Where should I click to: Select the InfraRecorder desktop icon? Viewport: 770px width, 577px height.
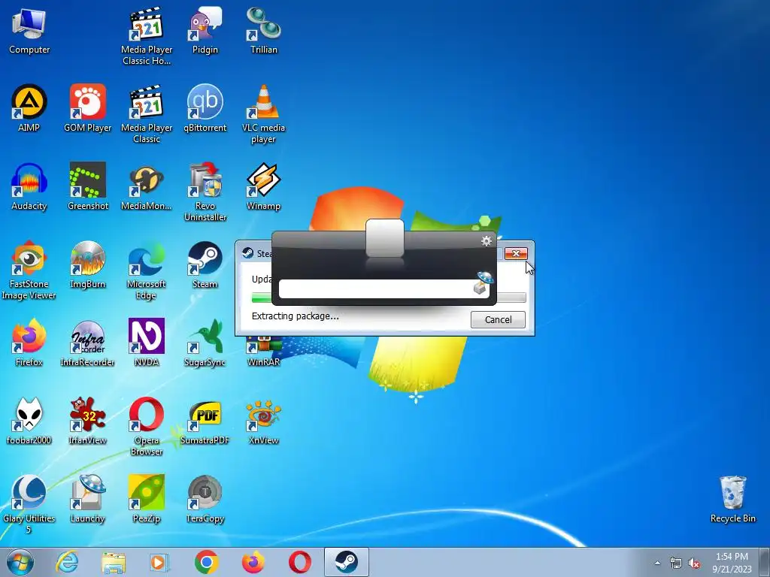click(87, 343)
